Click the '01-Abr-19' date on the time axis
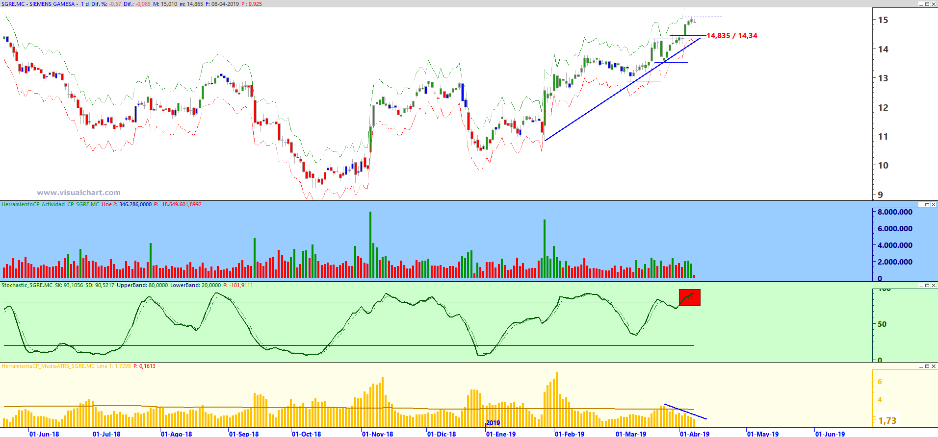938x437 pixels. click(695, 434)
